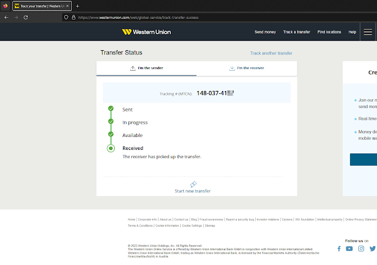This screenshot has width=377, height=265.
Task: Select the Track your transfer browser tab
Action: (42, 6)
